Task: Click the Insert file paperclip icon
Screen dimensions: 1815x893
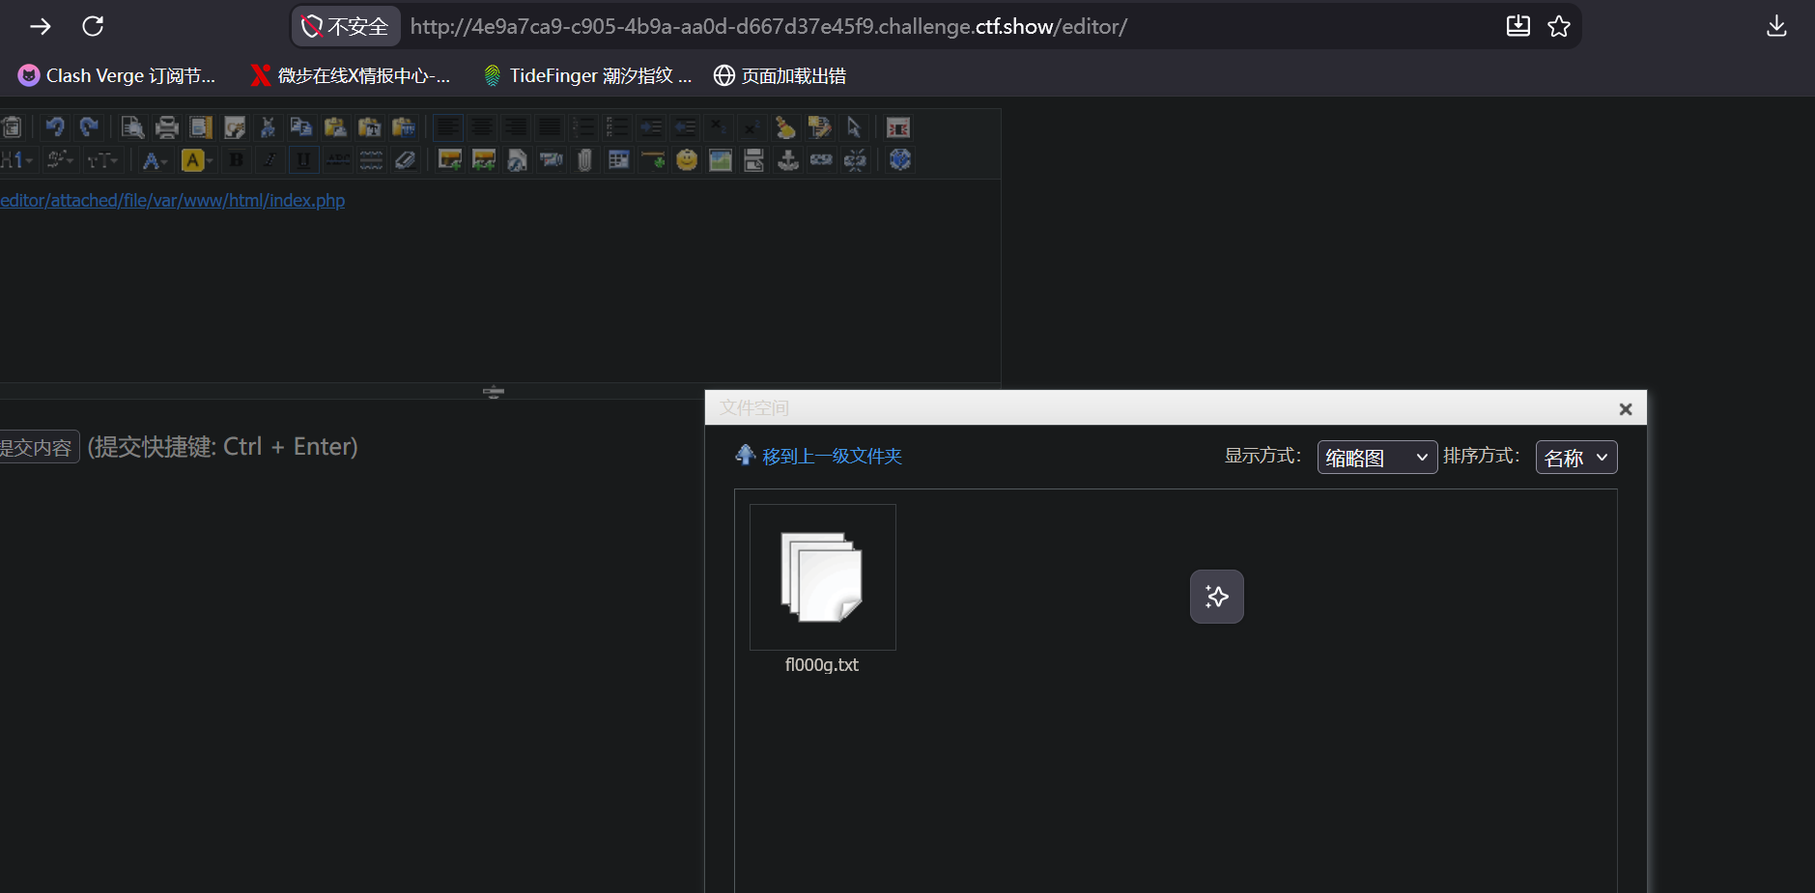Action: coord(584,159)
